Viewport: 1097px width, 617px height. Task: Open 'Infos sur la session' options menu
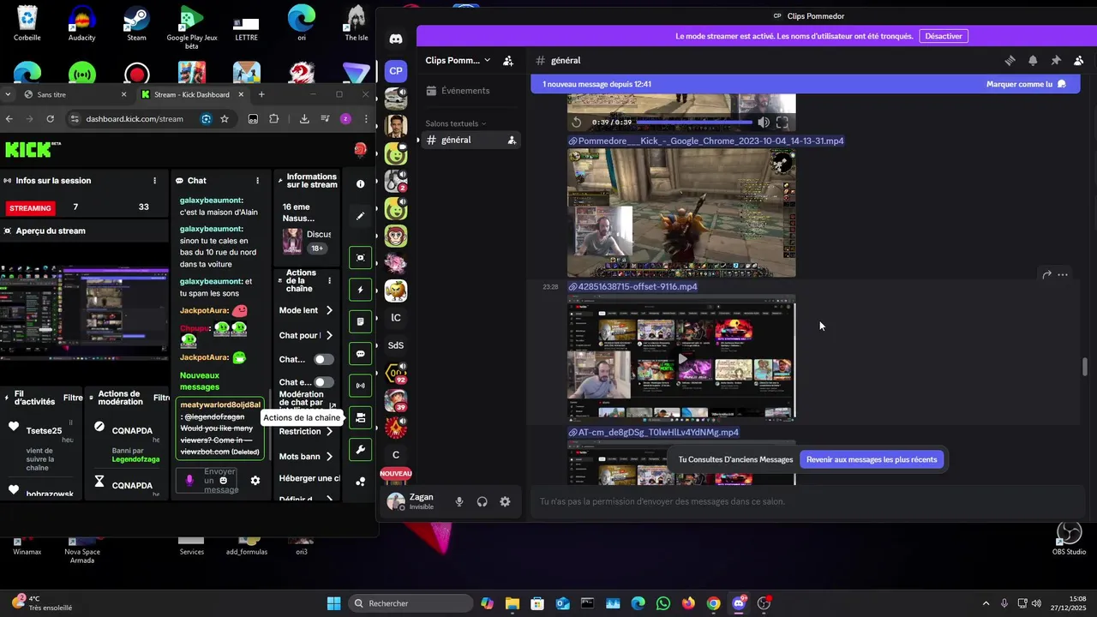[x=154, y=181]
